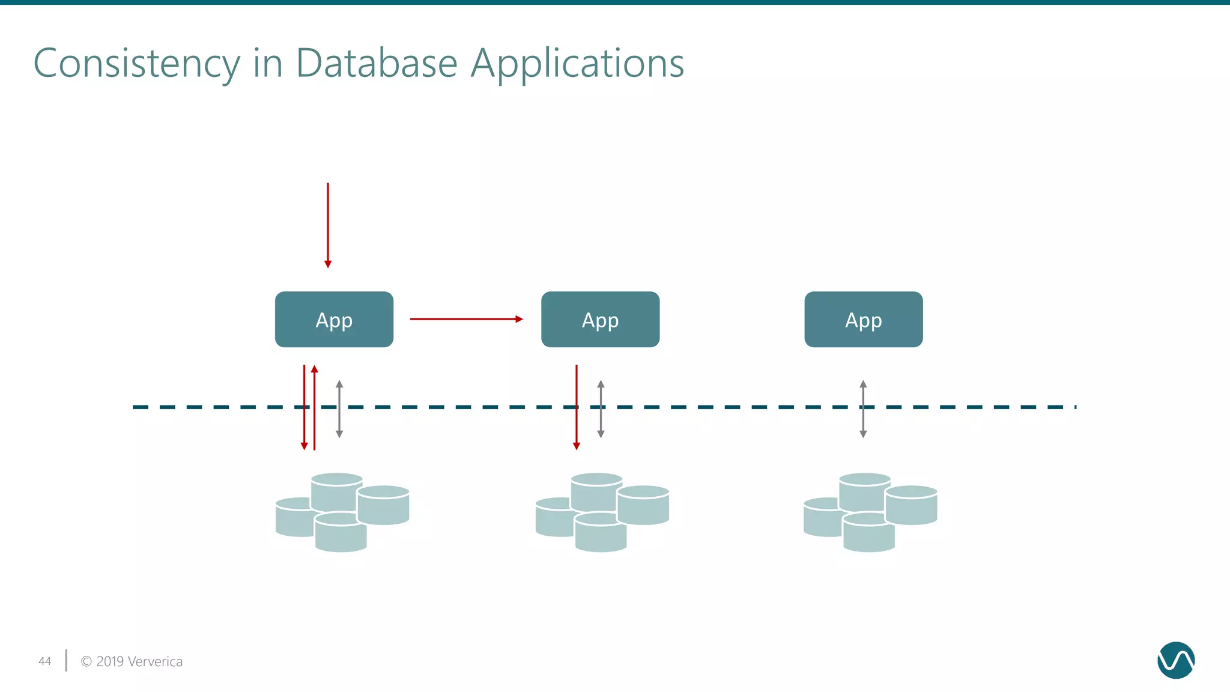Select the middle App box

[600, 320]
